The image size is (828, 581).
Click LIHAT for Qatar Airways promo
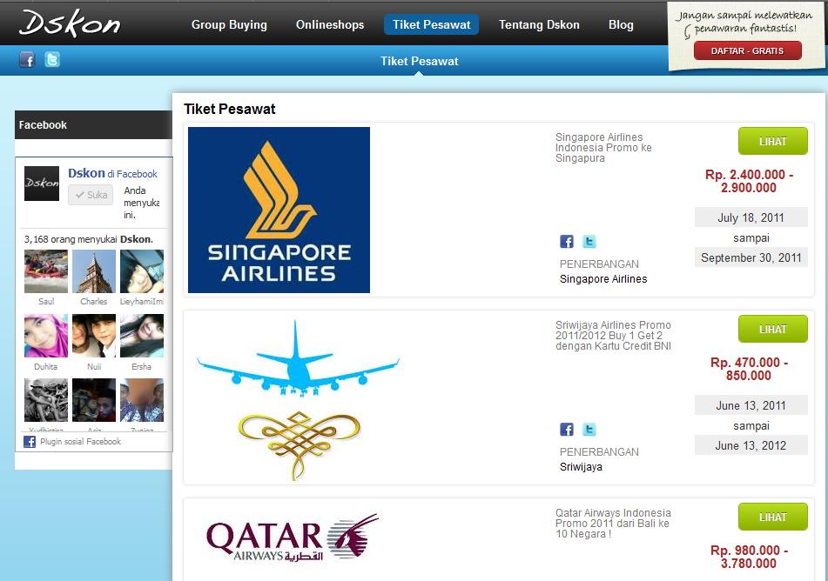tap(773, 517)
